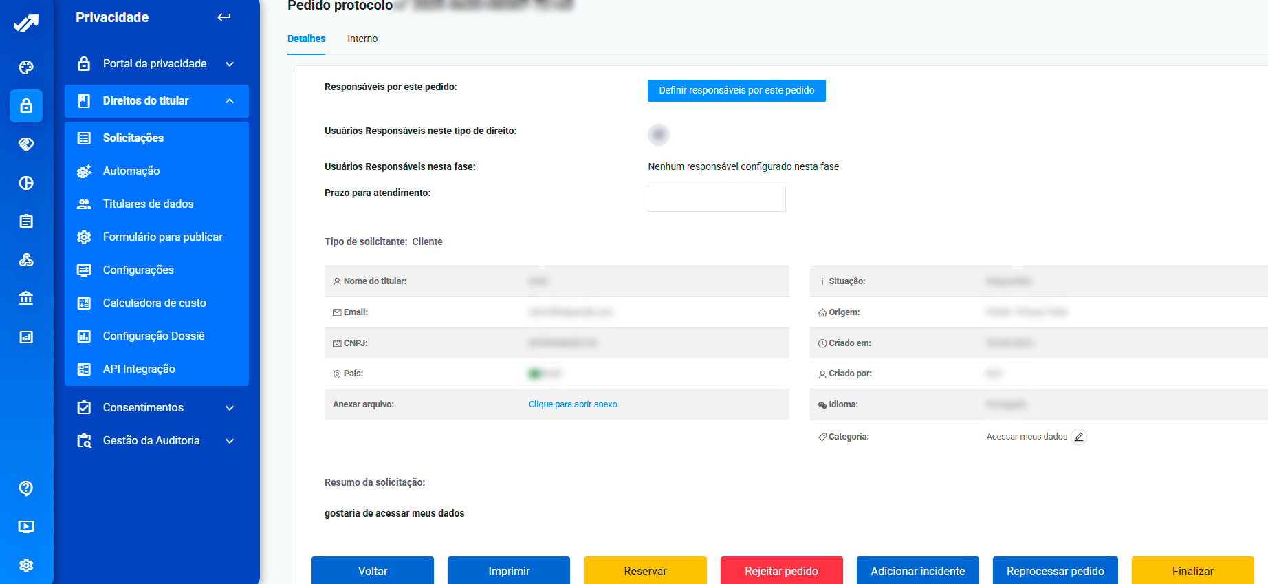Open the help question mark icon
The height and width of the screenshot is (584, 1268).
tap(26, 488)
